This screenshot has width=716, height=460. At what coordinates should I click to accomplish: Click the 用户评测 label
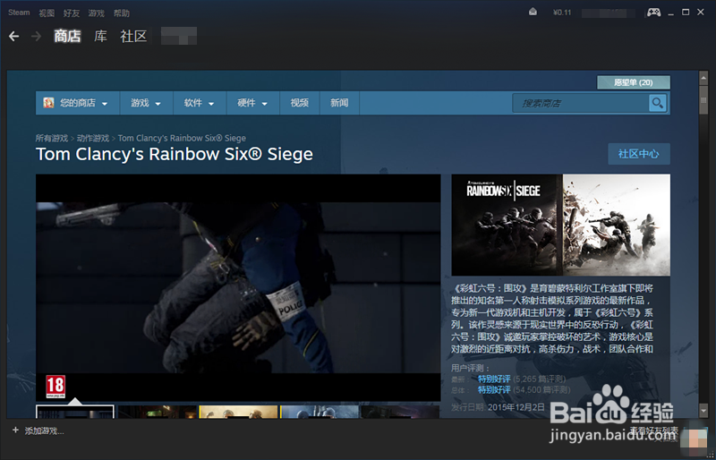point(471,368)
